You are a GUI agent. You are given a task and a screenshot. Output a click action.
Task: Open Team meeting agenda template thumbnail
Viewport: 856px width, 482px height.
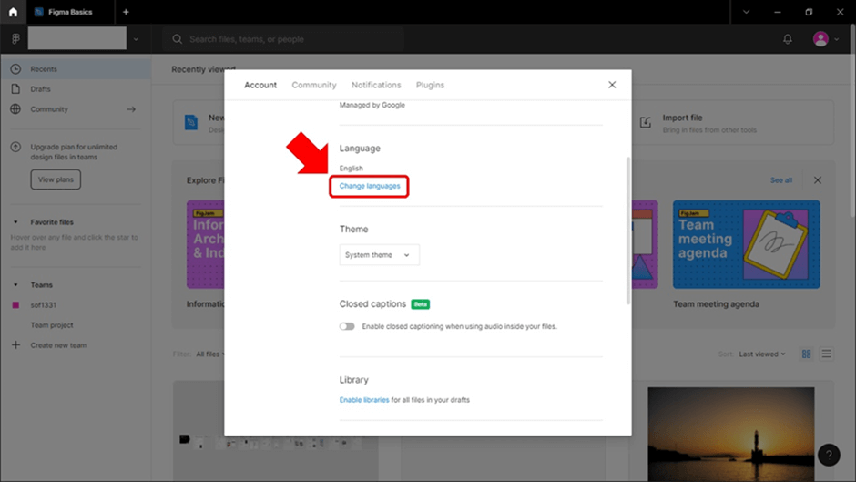(x=747, y=244)
